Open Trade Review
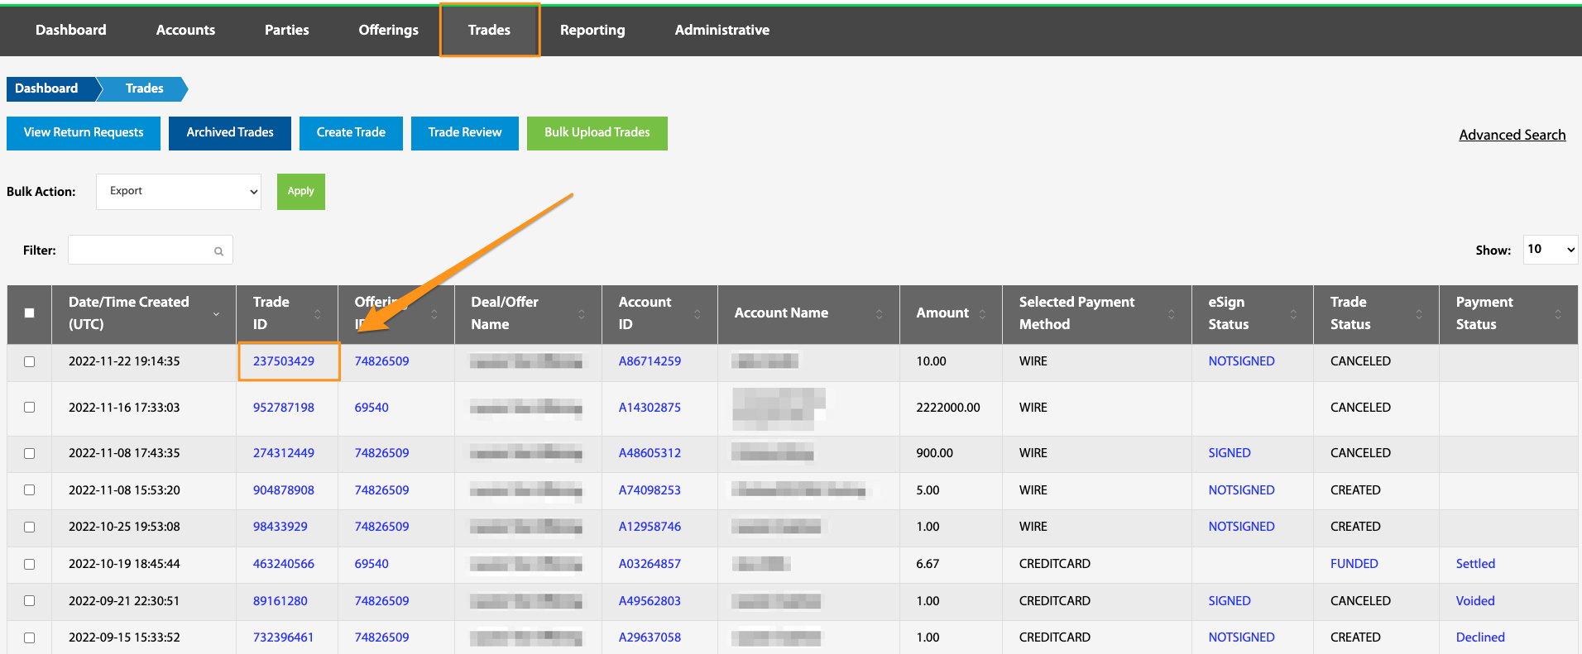Screen dimensions: 1582x654 (x=465, y=133)
